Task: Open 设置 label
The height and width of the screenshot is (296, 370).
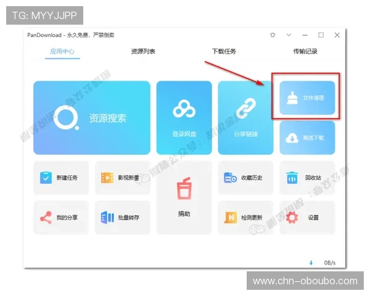Action: click(x=313, y=218)
